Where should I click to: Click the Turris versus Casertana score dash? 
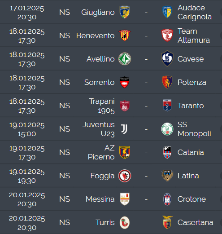146,223
